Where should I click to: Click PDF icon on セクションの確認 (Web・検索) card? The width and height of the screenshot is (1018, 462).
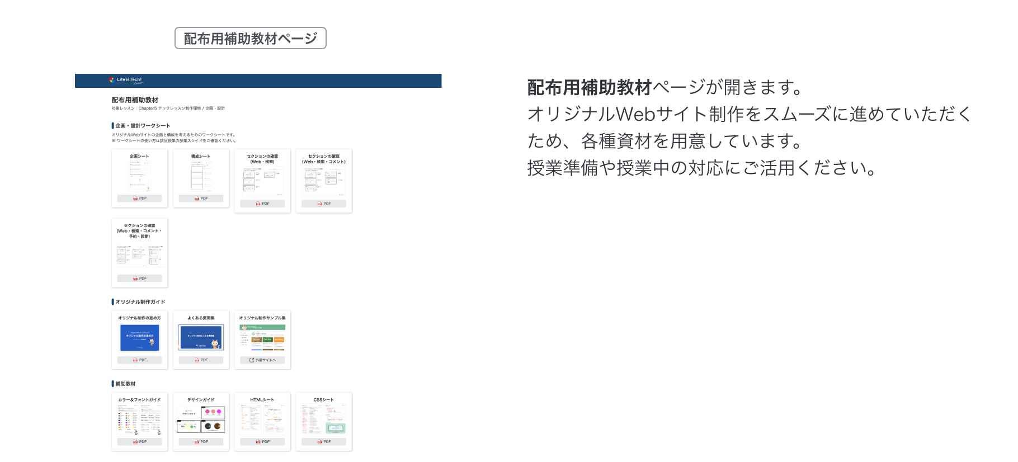pyautogui.click(x=258, y=204)
